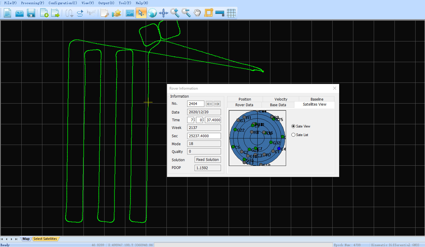
Task: Click the blue floppy disk save icon
Action: click(31, 13)
